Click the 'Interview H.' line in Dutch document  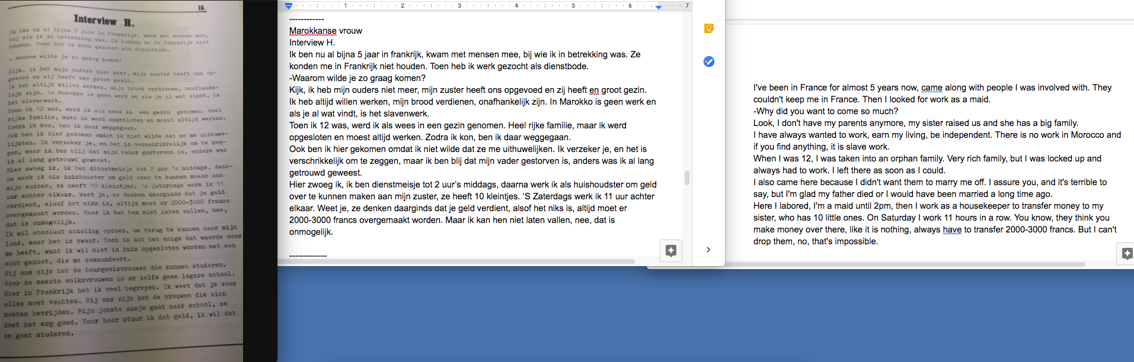pos(312,43)
